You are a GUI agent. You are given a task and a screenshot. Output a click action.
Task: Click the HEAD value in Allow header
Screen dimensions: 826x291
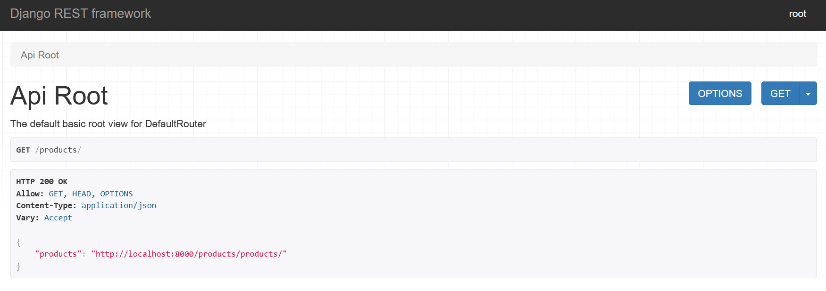(x=82, y=194)
